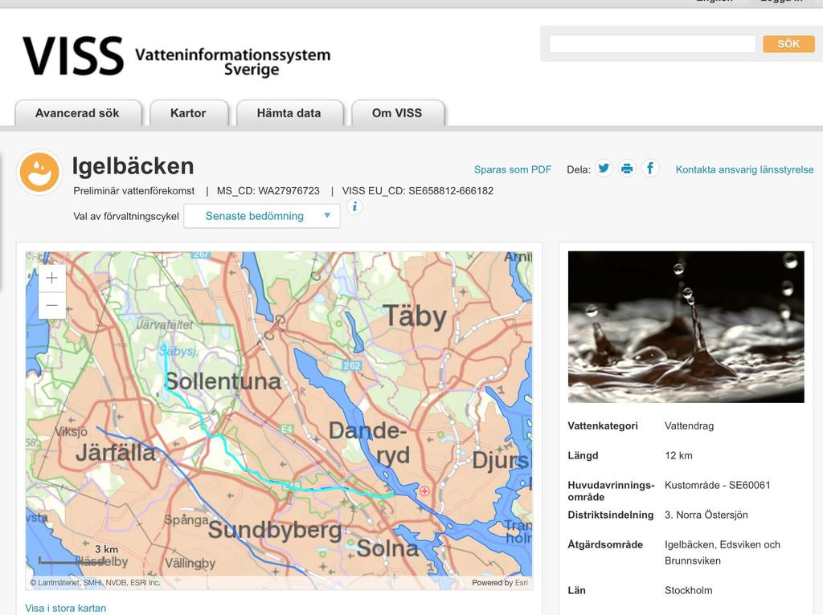This screenshot has height=615, width=823.
Task: Zoom out on the map
Action: pyautogui.click(x=52, y=305)
